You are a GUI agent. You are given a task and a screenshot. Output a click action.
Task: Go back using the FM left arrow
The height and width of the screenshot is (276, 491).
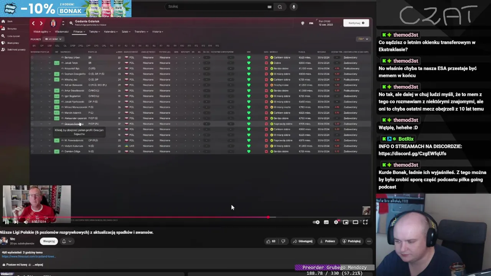(33, 23)
